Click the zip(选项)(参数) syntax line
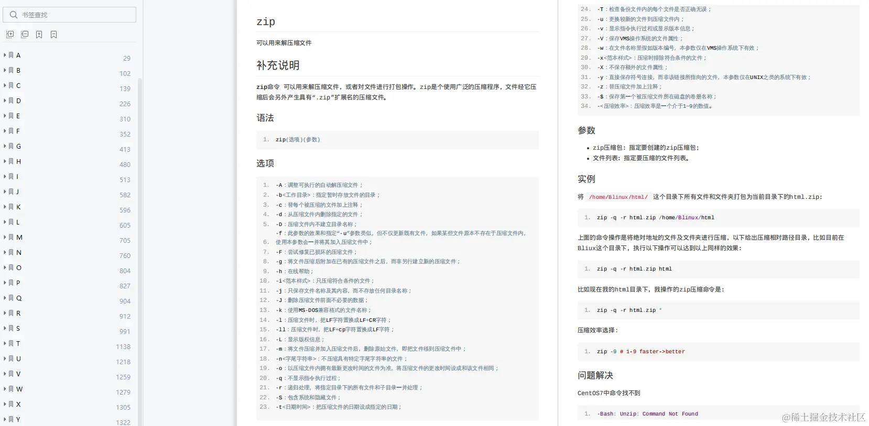The image size is (869, 426). click(x=298, y=140)
